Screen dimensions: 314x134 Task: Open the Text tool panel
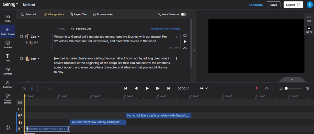pyautogui.click(x=8, y=57)
